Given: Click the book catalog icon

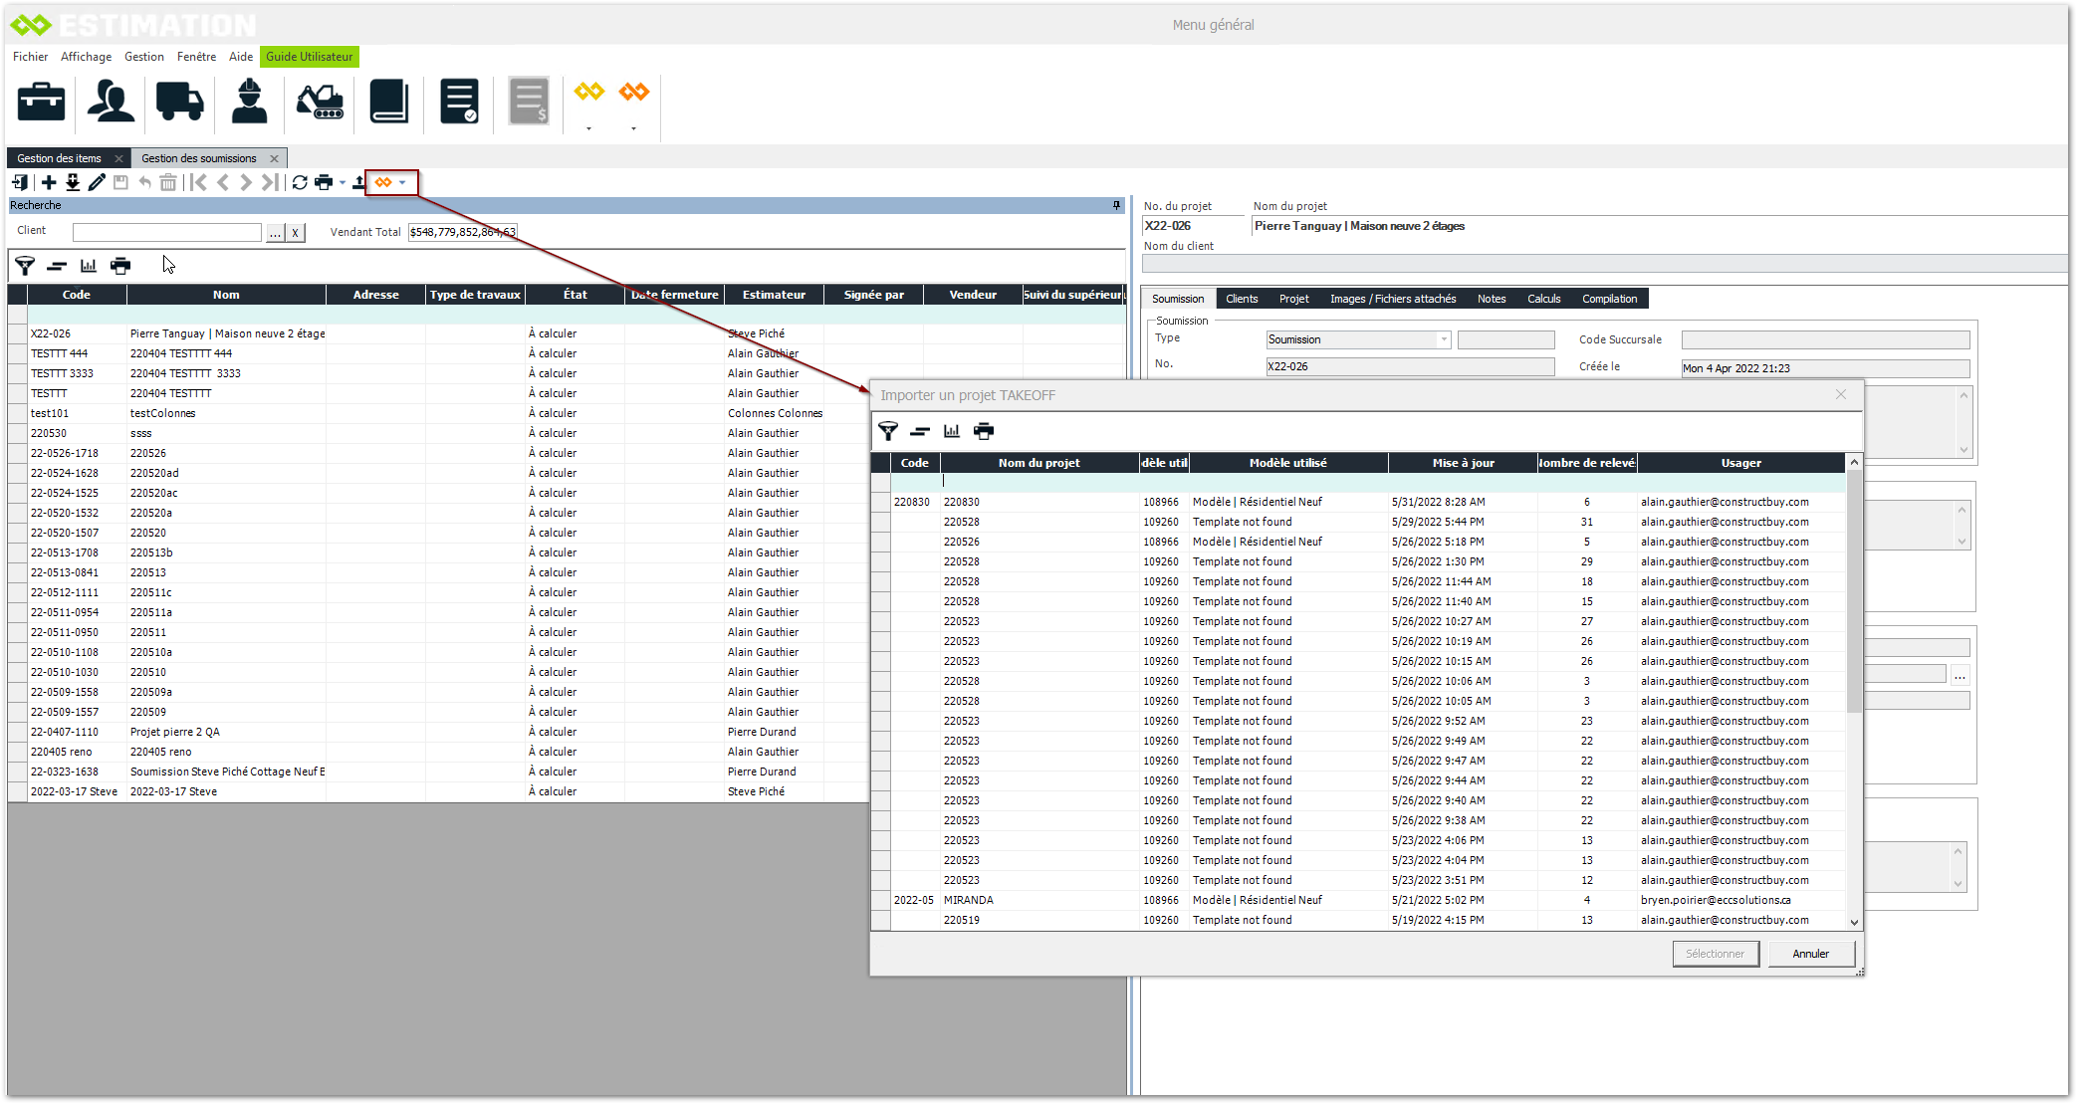Looking at the screenshot, I should (388, 102).
